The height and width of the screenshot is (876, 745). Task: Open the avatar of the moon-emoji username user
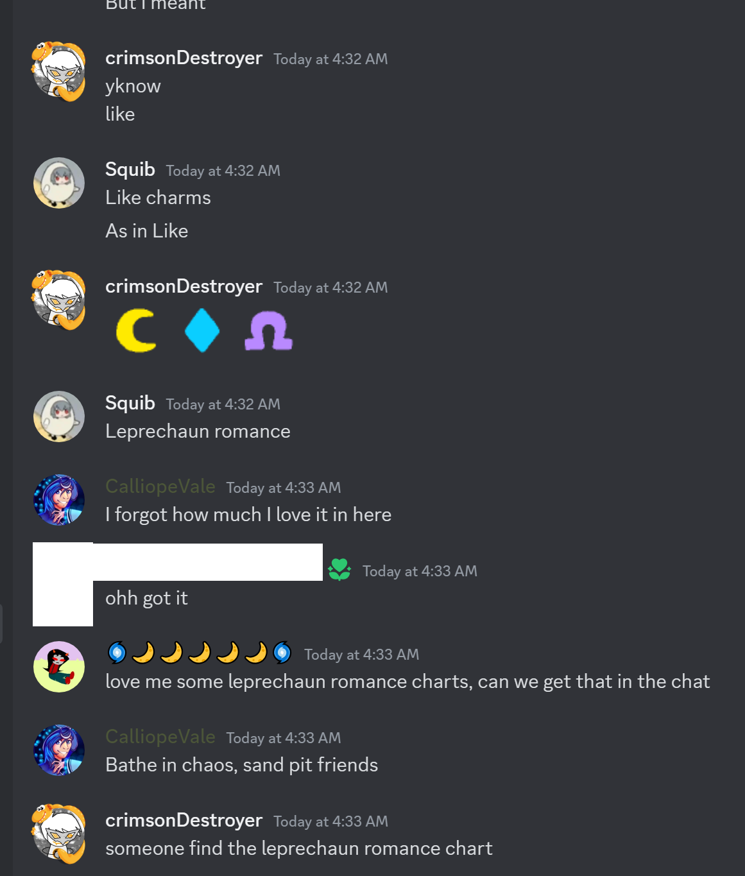tap(59, 667)
